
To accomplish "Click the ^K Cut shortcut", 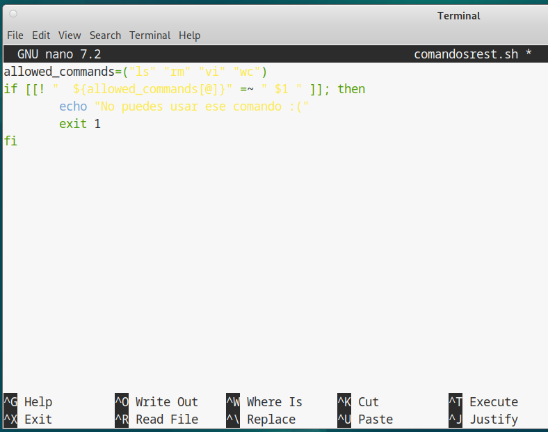I will pyautogui.click(x=358, y=402).
